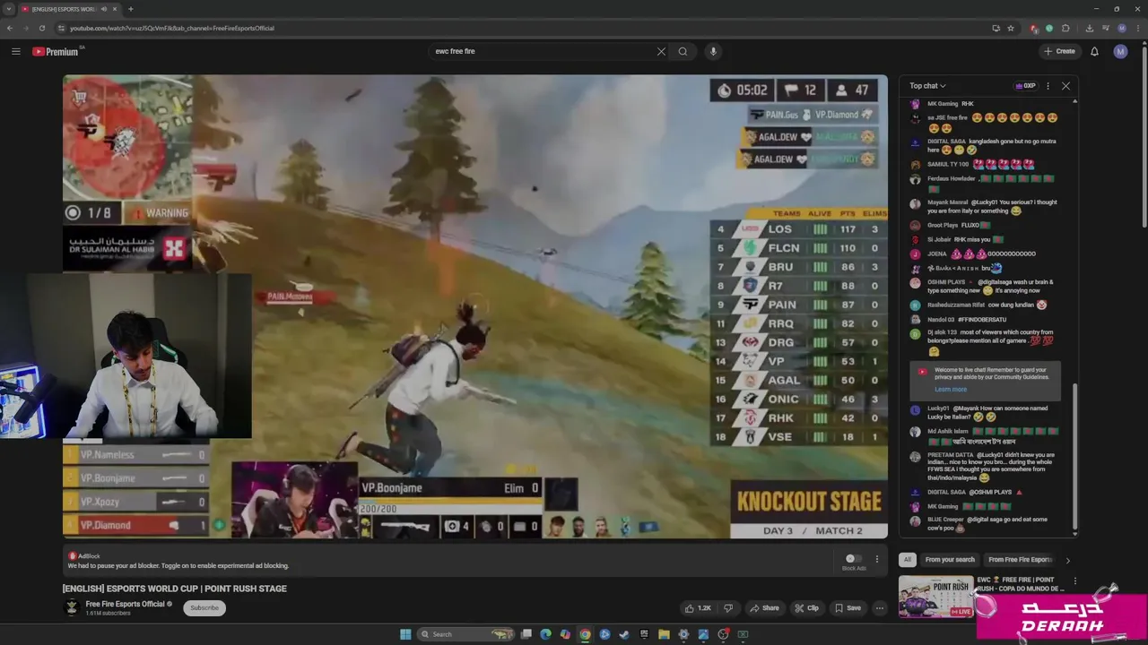Open Microsoft Edge from taskbar

[x=545, y=634]
